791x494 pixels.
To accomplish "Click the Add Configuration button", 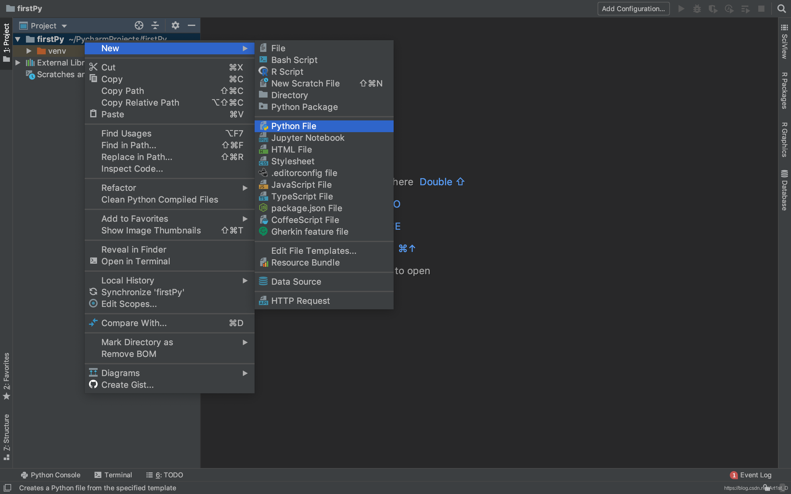I will point(633,9).
